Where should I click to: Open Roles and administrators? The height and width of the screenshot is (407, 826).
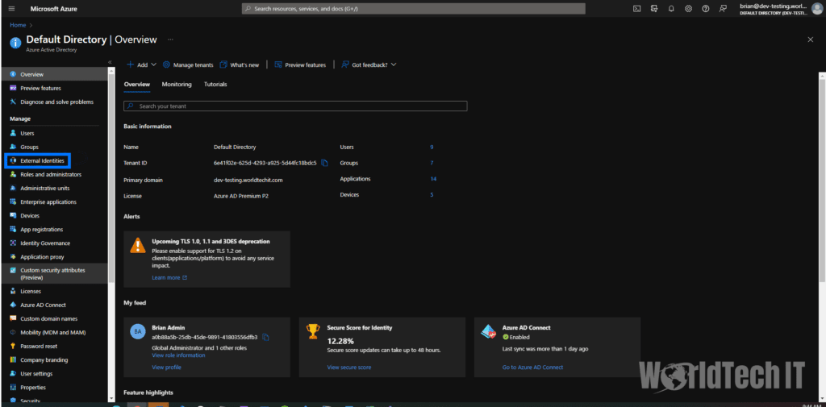point(50,174)
